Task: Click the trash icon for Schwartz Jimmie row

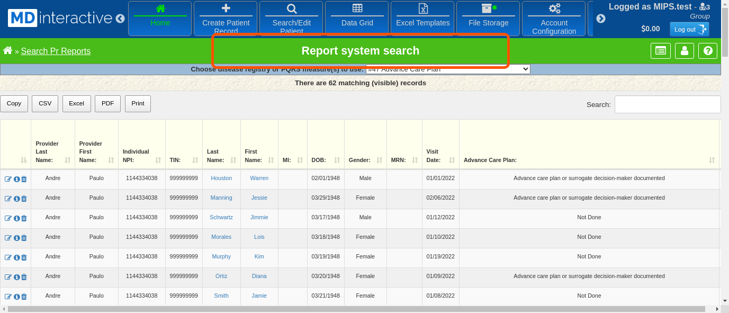Action: pyautogui.click(x=24, y=218)
